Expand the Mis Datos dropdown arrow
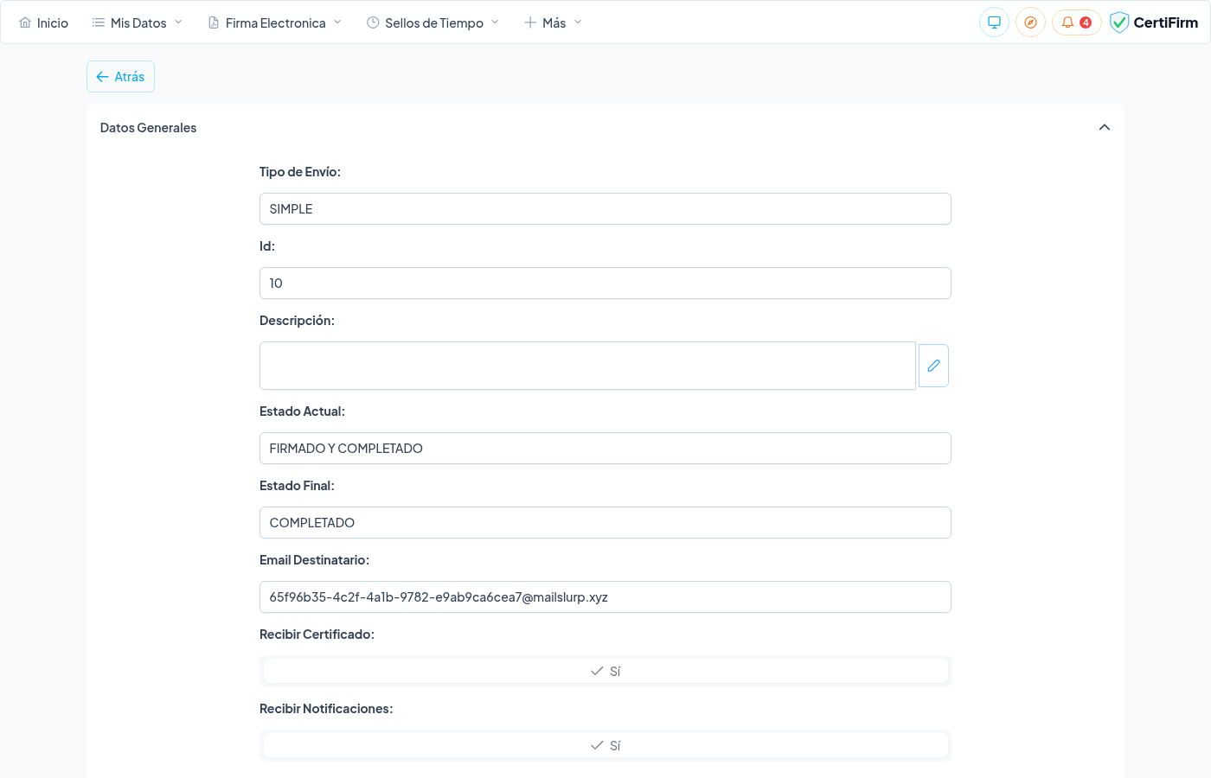 point(178,22)
